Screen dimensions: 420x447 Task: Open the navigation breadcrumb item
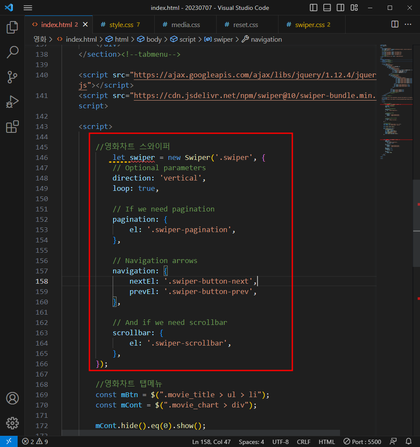[x=262, y=40]
